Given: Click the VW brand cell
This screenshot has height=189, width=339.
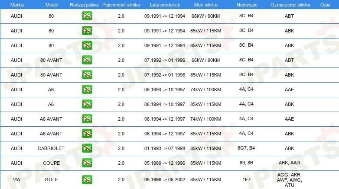Looking at the screenshot, I should click(x=16, y=179).
